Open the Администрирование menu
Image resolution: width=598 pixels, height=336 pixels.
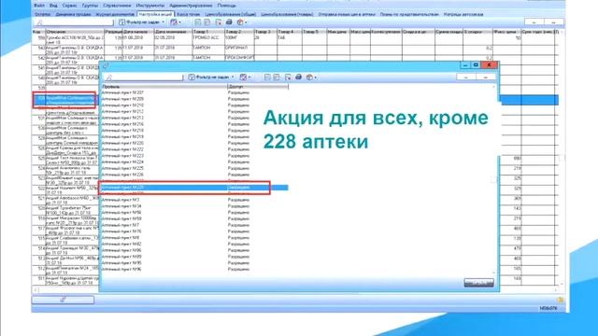(x=191, y=6)
